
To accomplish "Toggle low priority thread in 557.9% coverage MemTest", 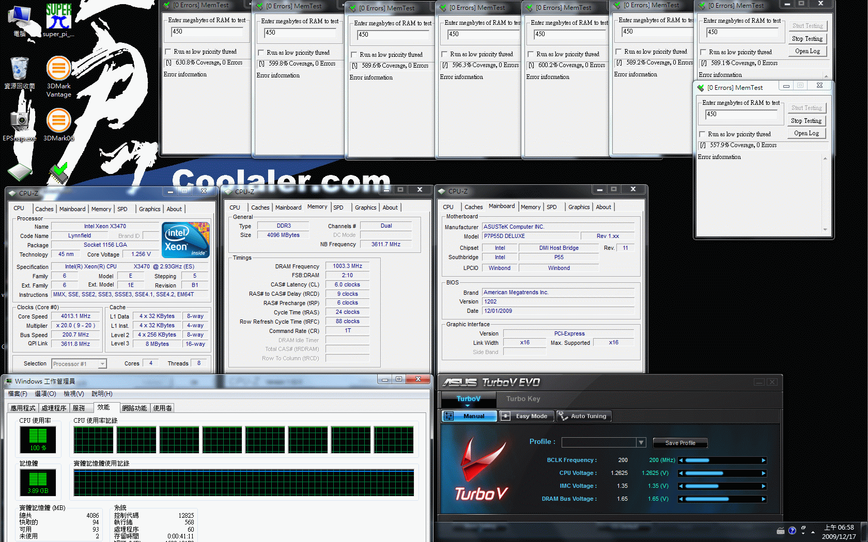I will [x=702, y=134].
